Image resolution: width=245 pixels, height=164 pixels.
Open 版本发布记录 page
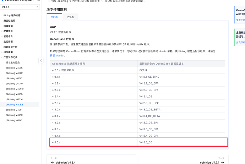coord(13,62)
